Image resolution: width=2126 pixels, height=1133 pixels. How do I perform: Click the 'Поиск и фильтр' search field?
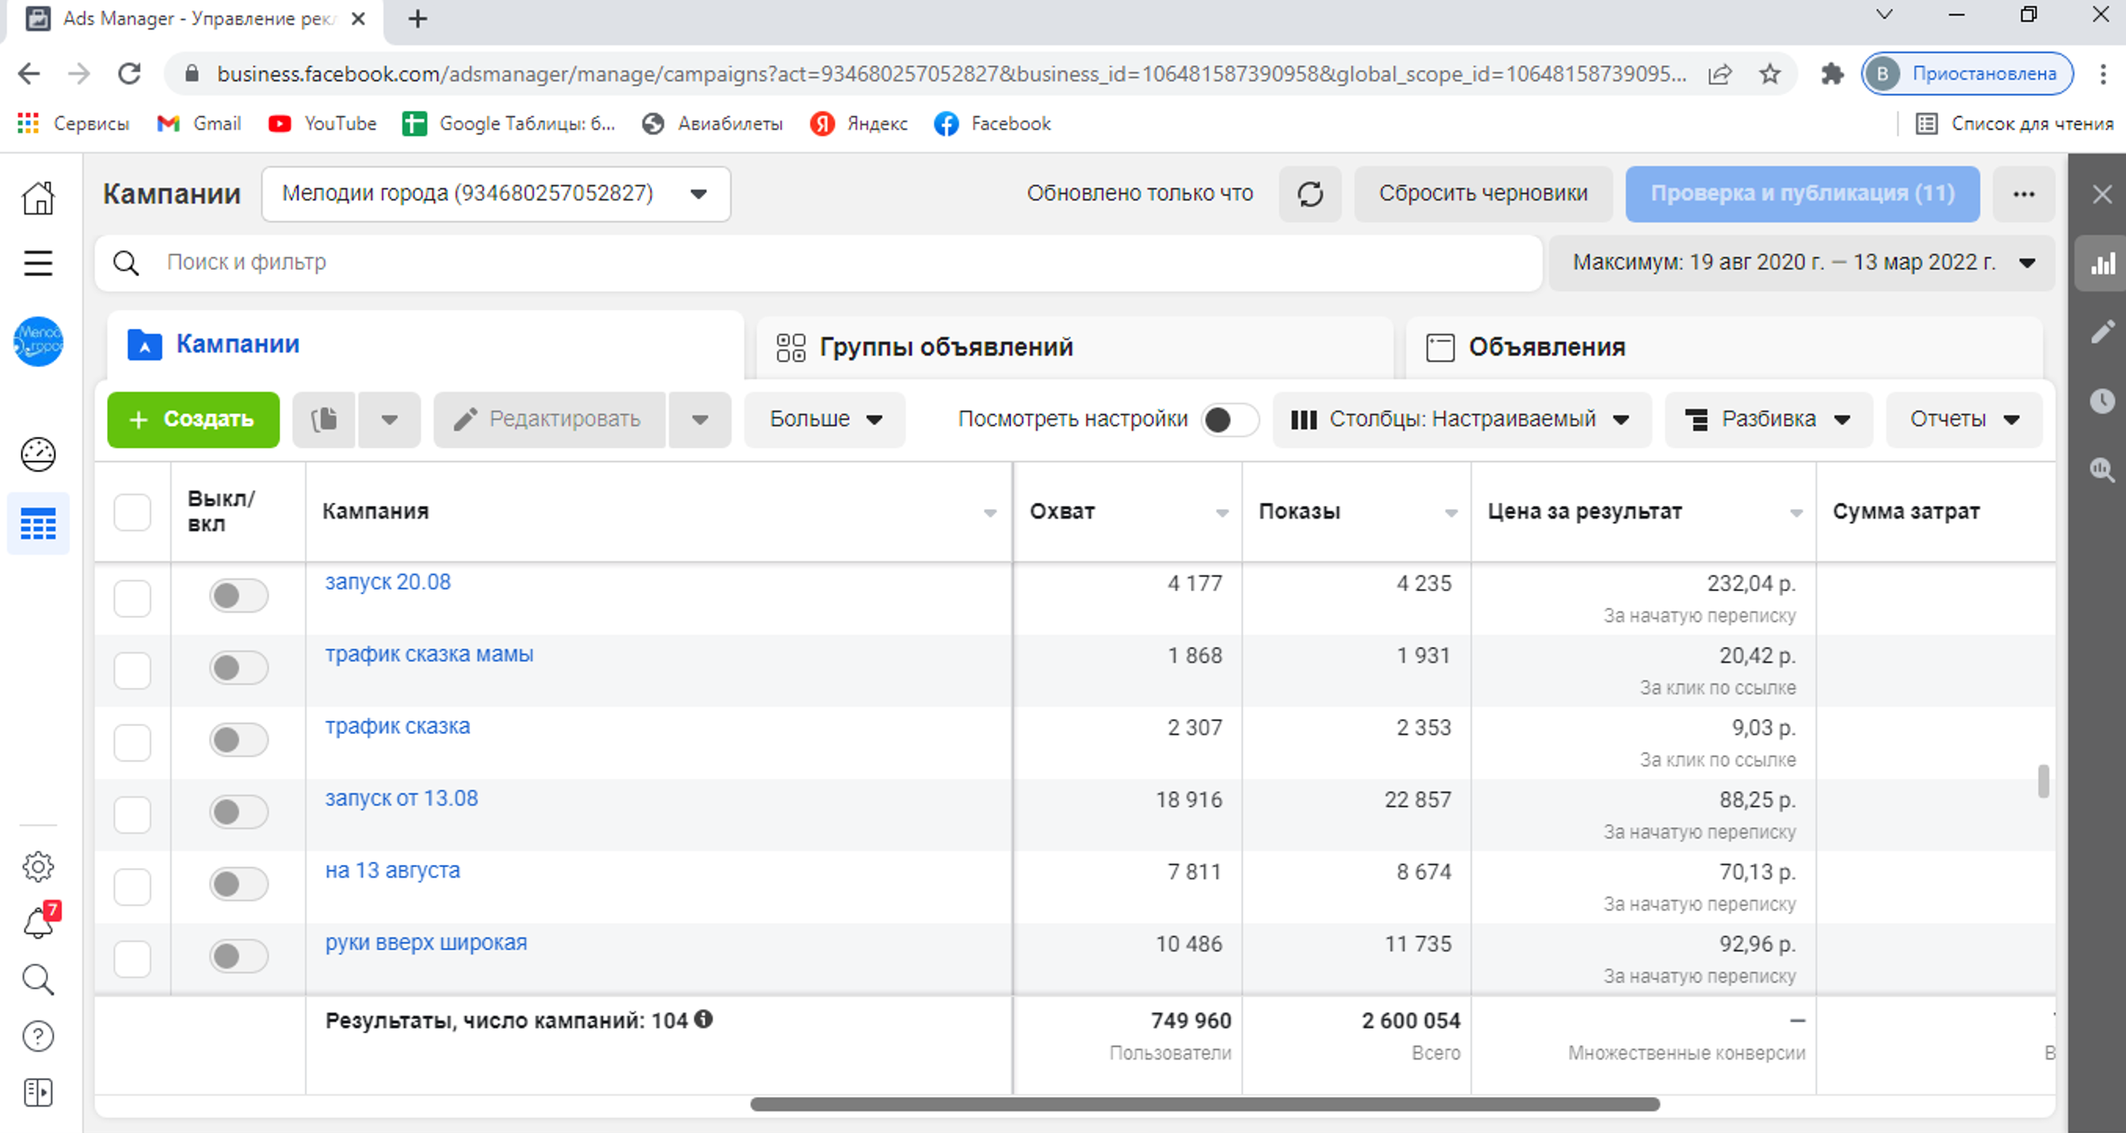pyautogui.click(x=817, y=263)
